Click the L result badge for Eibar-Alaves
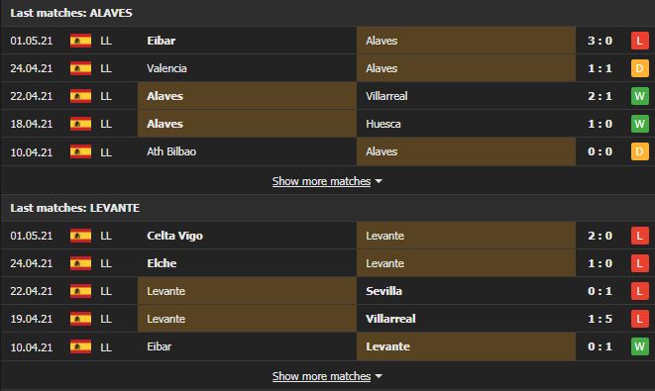Screen dimensions: 655x391 pos(639,41)
